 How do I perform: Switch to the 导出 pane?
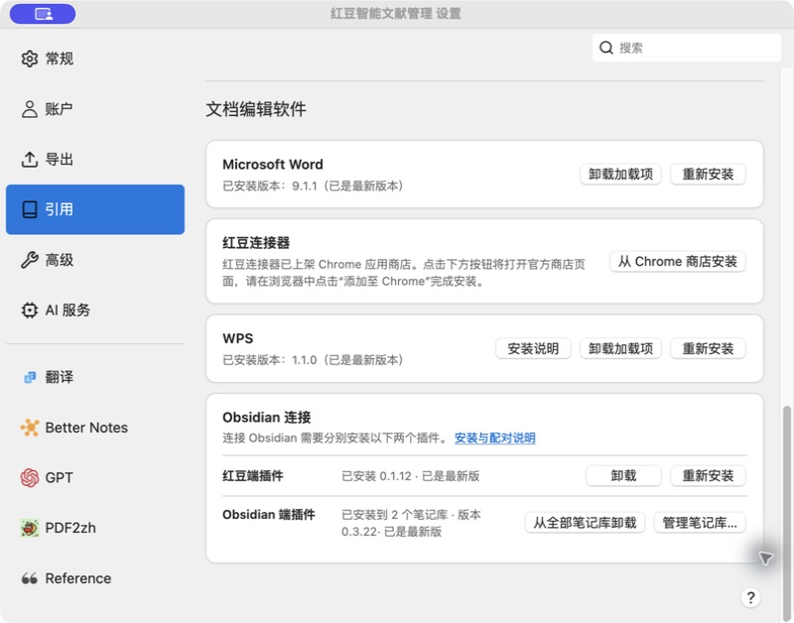click(x=95, y=160)
